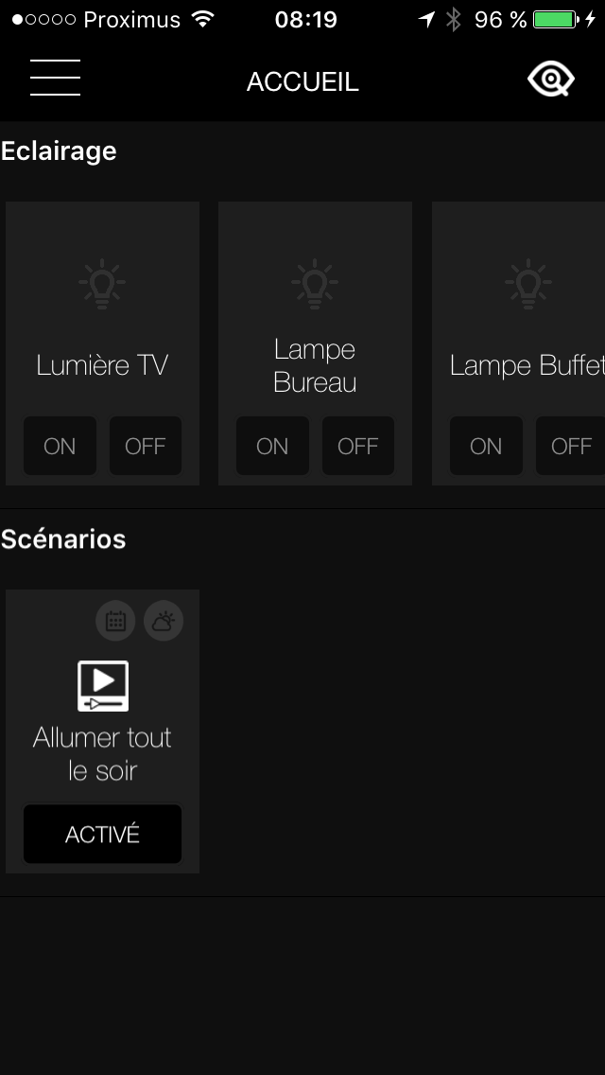
Task: Tap the ACCUEIL title
Action: pyautogui.click(x=302, y=82)
